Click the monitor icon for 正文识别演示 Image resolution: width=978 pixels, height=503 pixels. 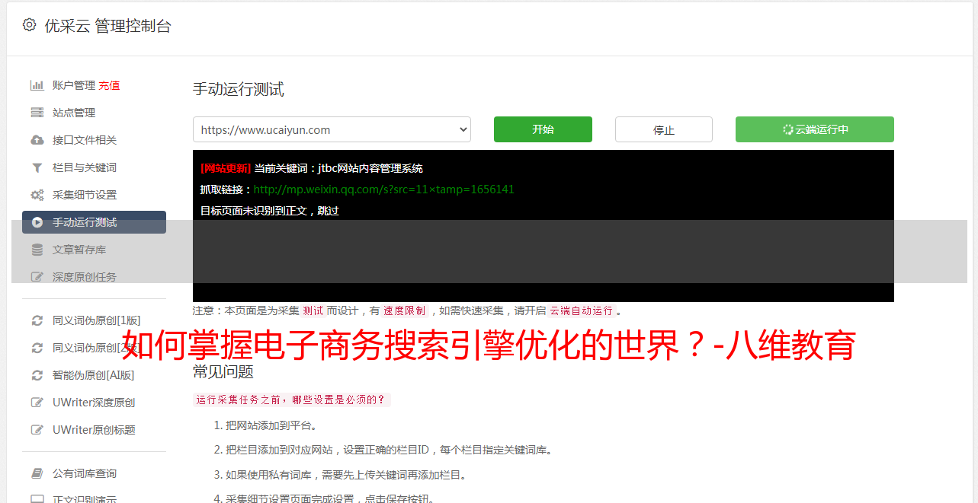pyautogui.click(x=37, y=499)
